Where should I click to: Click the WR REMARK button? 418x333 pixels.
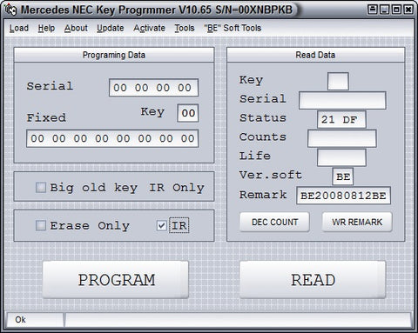[357, 222]
